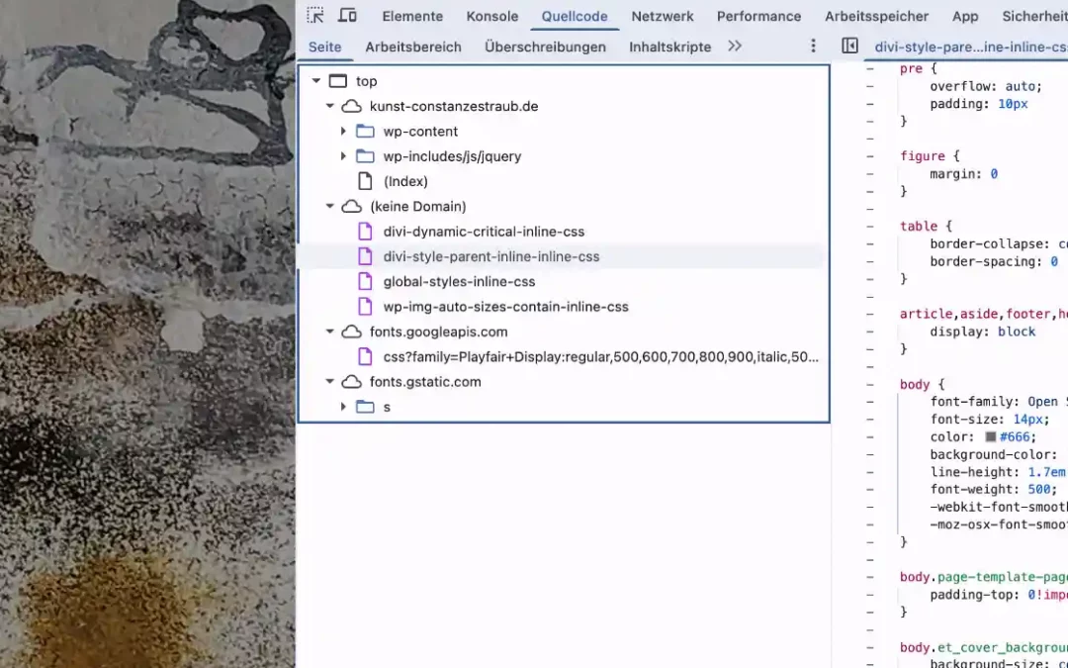Switch to the Performance tab
Screen dimensions: 1068x668
point(758,17)
